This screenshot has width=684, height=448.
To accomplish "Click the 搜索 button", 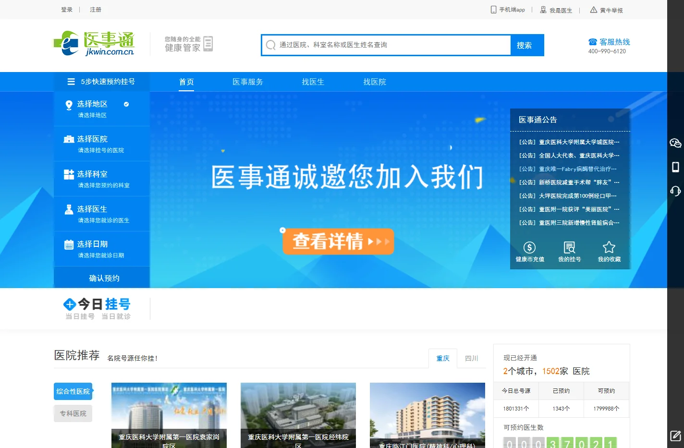I will [x=527, y=45].
